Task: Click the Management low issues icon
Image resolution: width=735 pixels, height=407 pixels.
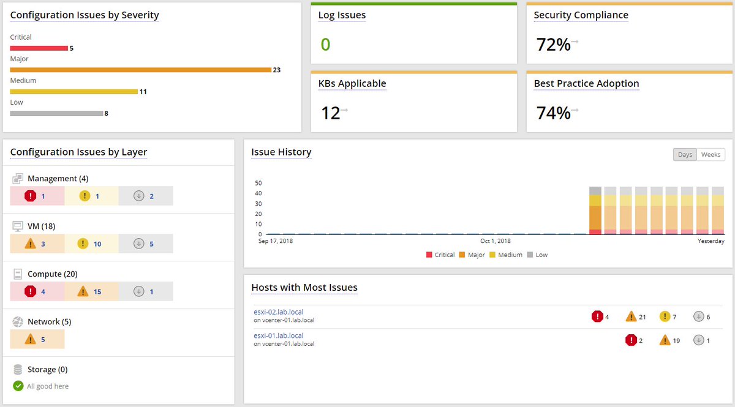Action: click(139, 196)
